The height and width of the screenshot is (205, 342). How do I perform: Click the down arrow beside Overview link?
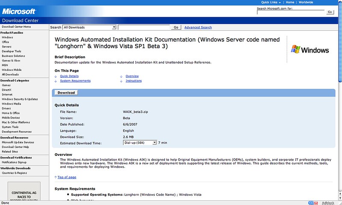[x=121, y=76]
